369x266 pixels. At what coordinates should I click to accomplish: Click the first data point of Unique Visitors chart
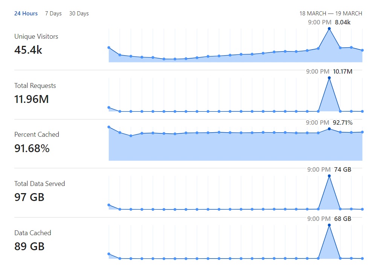109,48
